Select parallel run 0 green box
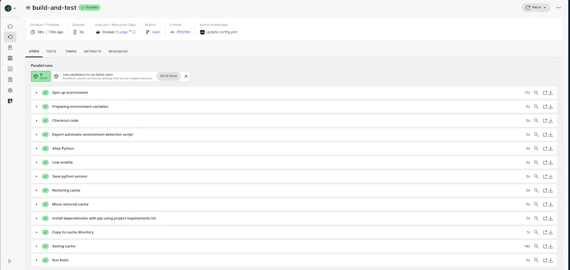The image size is (570, 270). (41, 76)
